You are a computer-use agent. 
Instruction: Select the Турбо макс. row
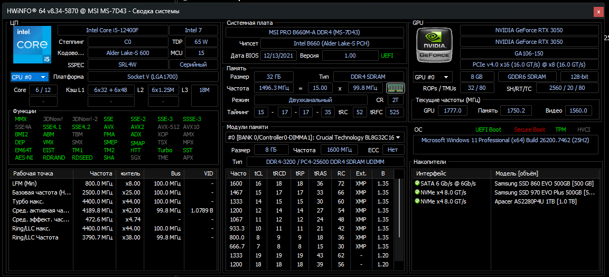(x=113, y=201)
